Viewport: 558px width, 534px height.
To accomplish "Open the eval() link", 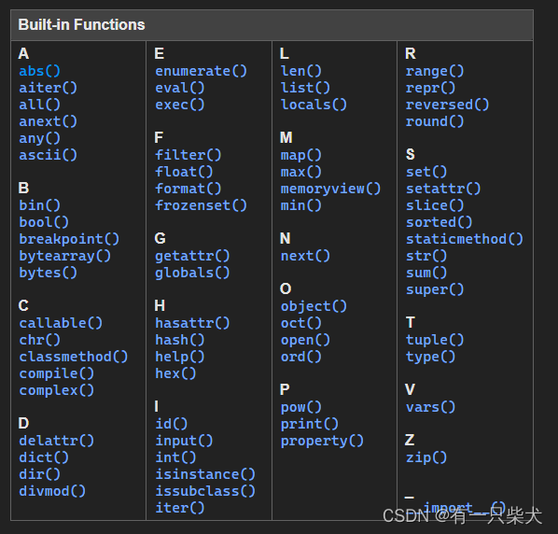I will coord(180,88).
